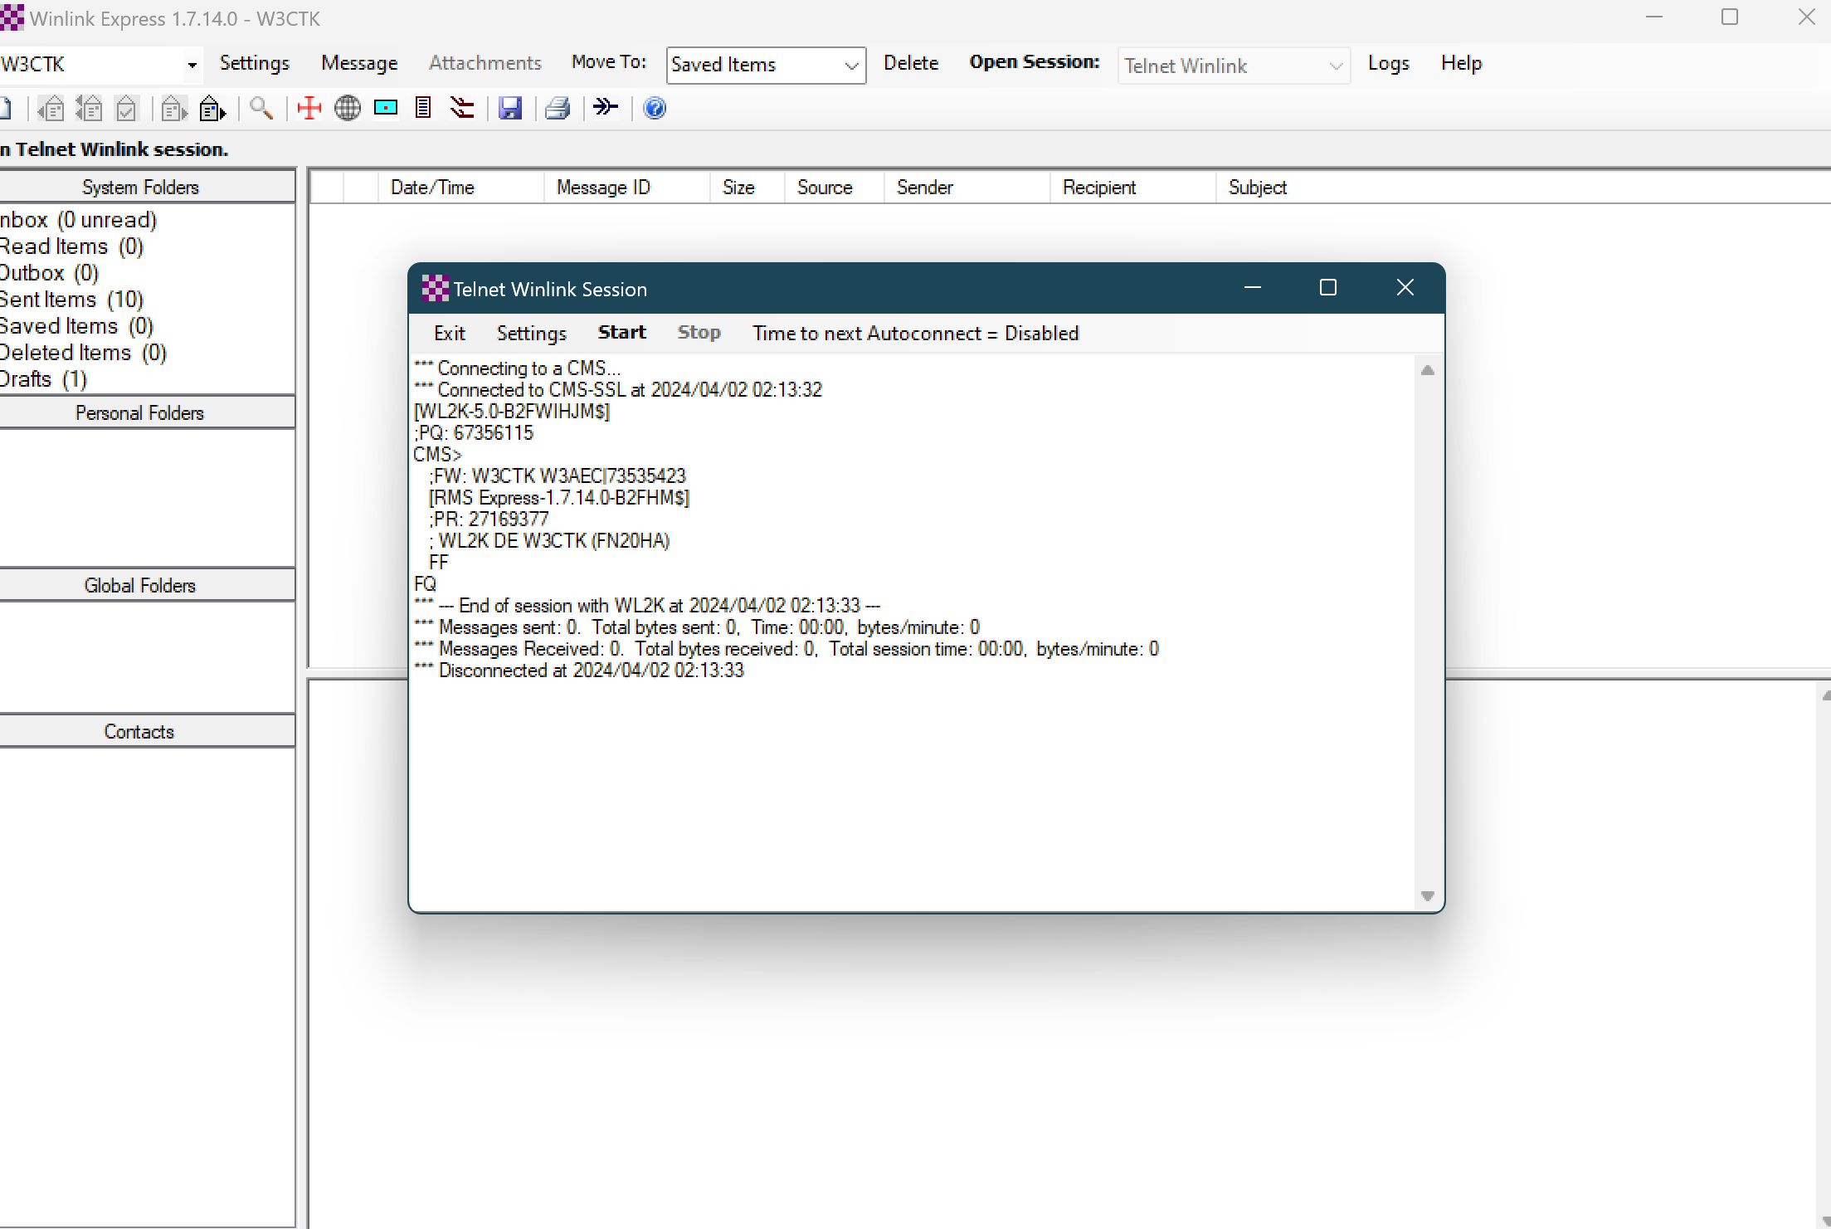
Task: Click the new message page icon
Action: [5, 108]
